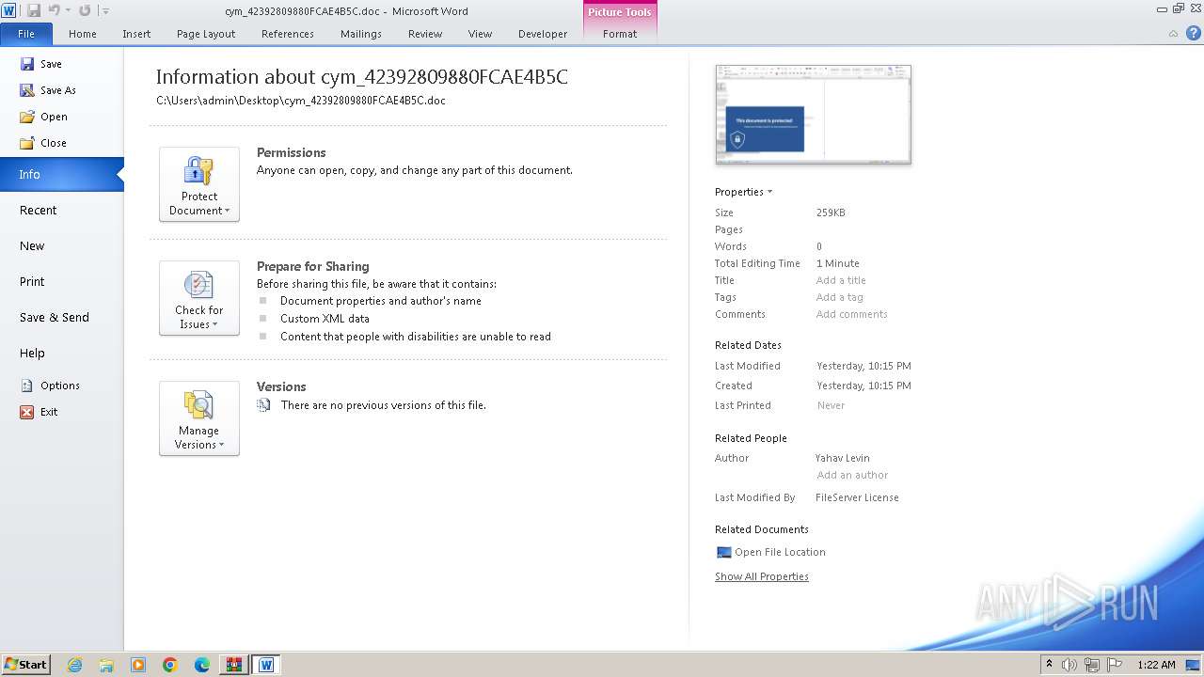Screen dimensions: 1204x677
Task: Click the Action Center flag icon
Action: (1113, 665)
